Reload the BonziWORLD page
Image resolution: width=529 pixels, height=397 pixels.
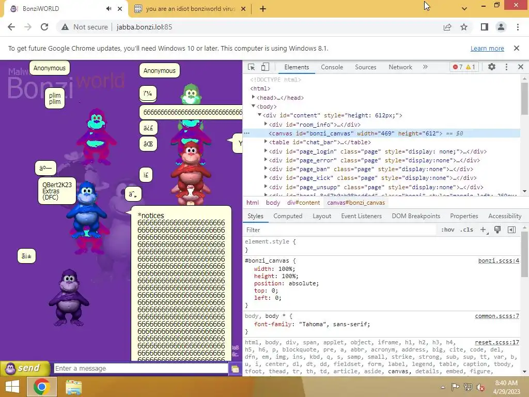44,27
